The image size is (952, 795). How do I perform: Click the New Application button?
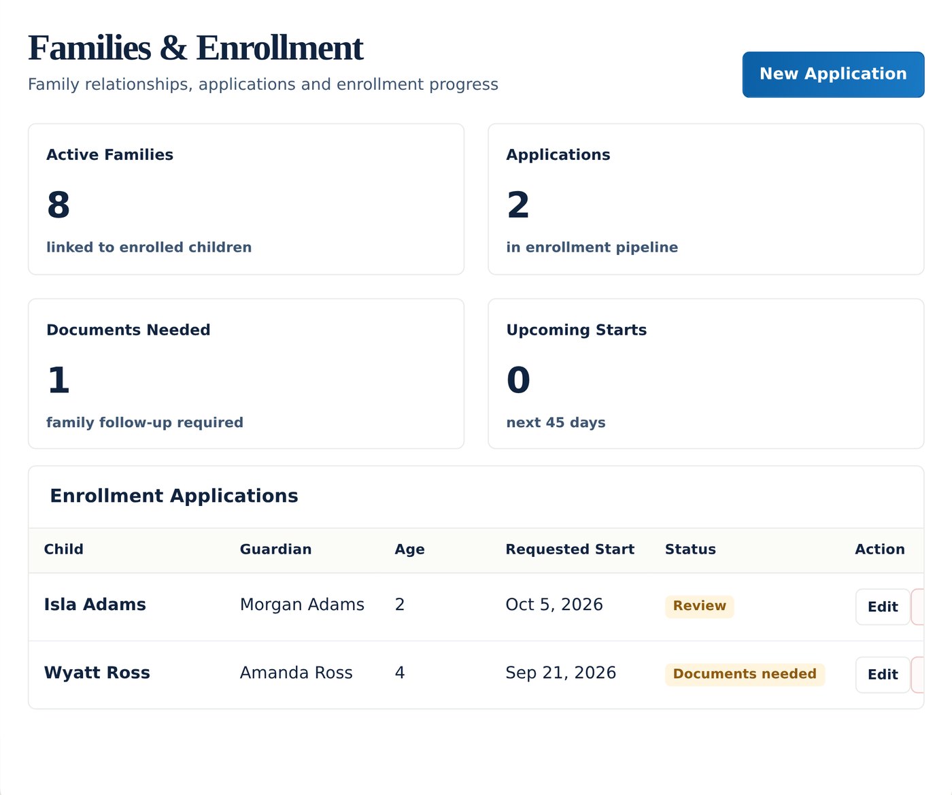pos(833,74)
